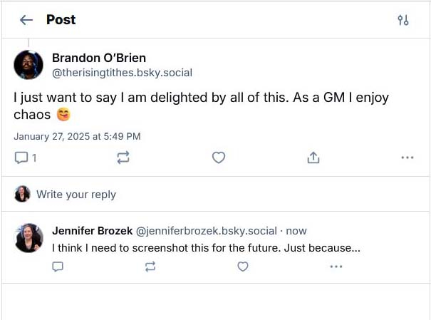Repost Jennifer Brozek's reply

(150, 267)
